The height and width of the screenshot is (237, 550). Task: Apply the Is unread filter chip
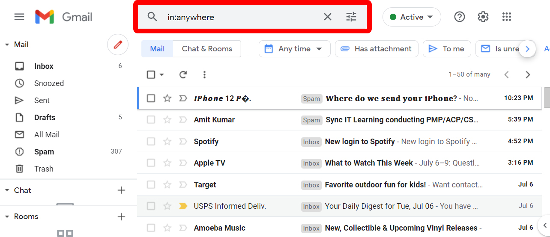501,49
